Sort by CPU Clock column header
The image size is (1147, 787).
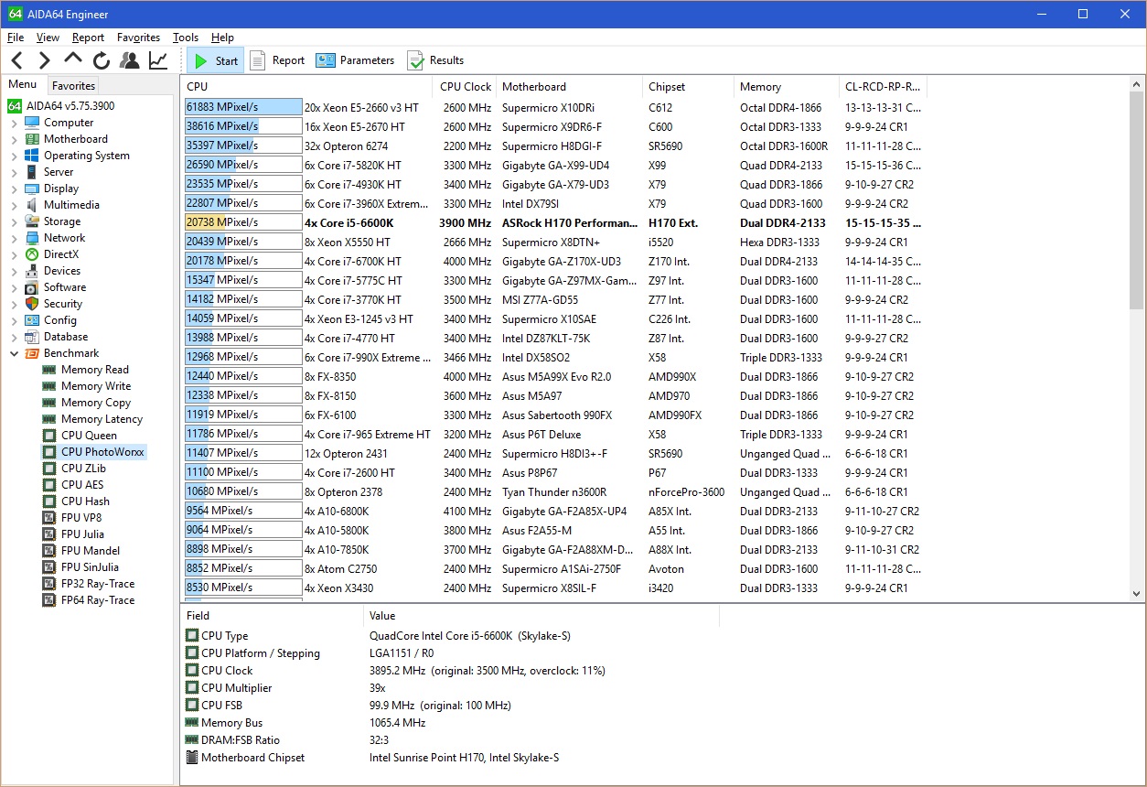(466, 87)
